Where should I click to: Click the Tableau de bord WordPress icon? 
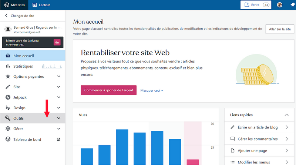tap(8, 139)
